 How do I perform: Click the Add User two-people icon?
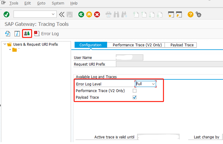coord(27,34)
